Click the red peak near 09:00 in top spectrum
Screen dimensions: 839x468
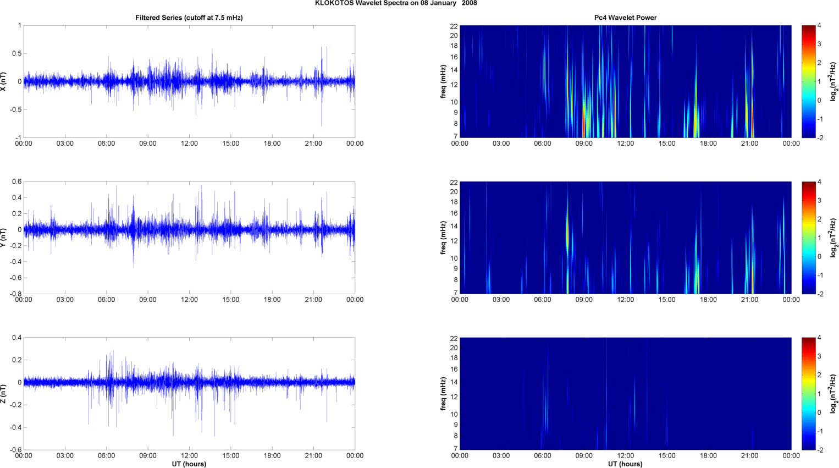click(x=583, y=126)
